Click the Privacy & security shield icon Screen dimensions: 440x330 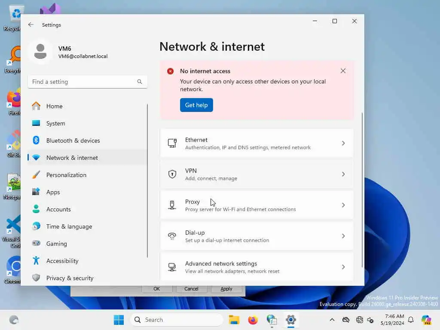pos(36,278)
